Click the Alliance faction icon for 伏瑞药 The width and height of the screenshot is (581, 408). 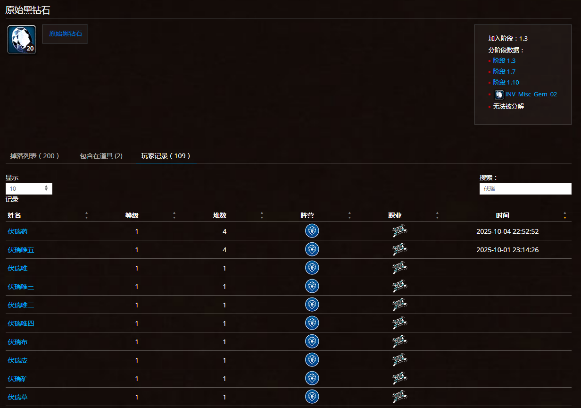click(x=312, y=231)
